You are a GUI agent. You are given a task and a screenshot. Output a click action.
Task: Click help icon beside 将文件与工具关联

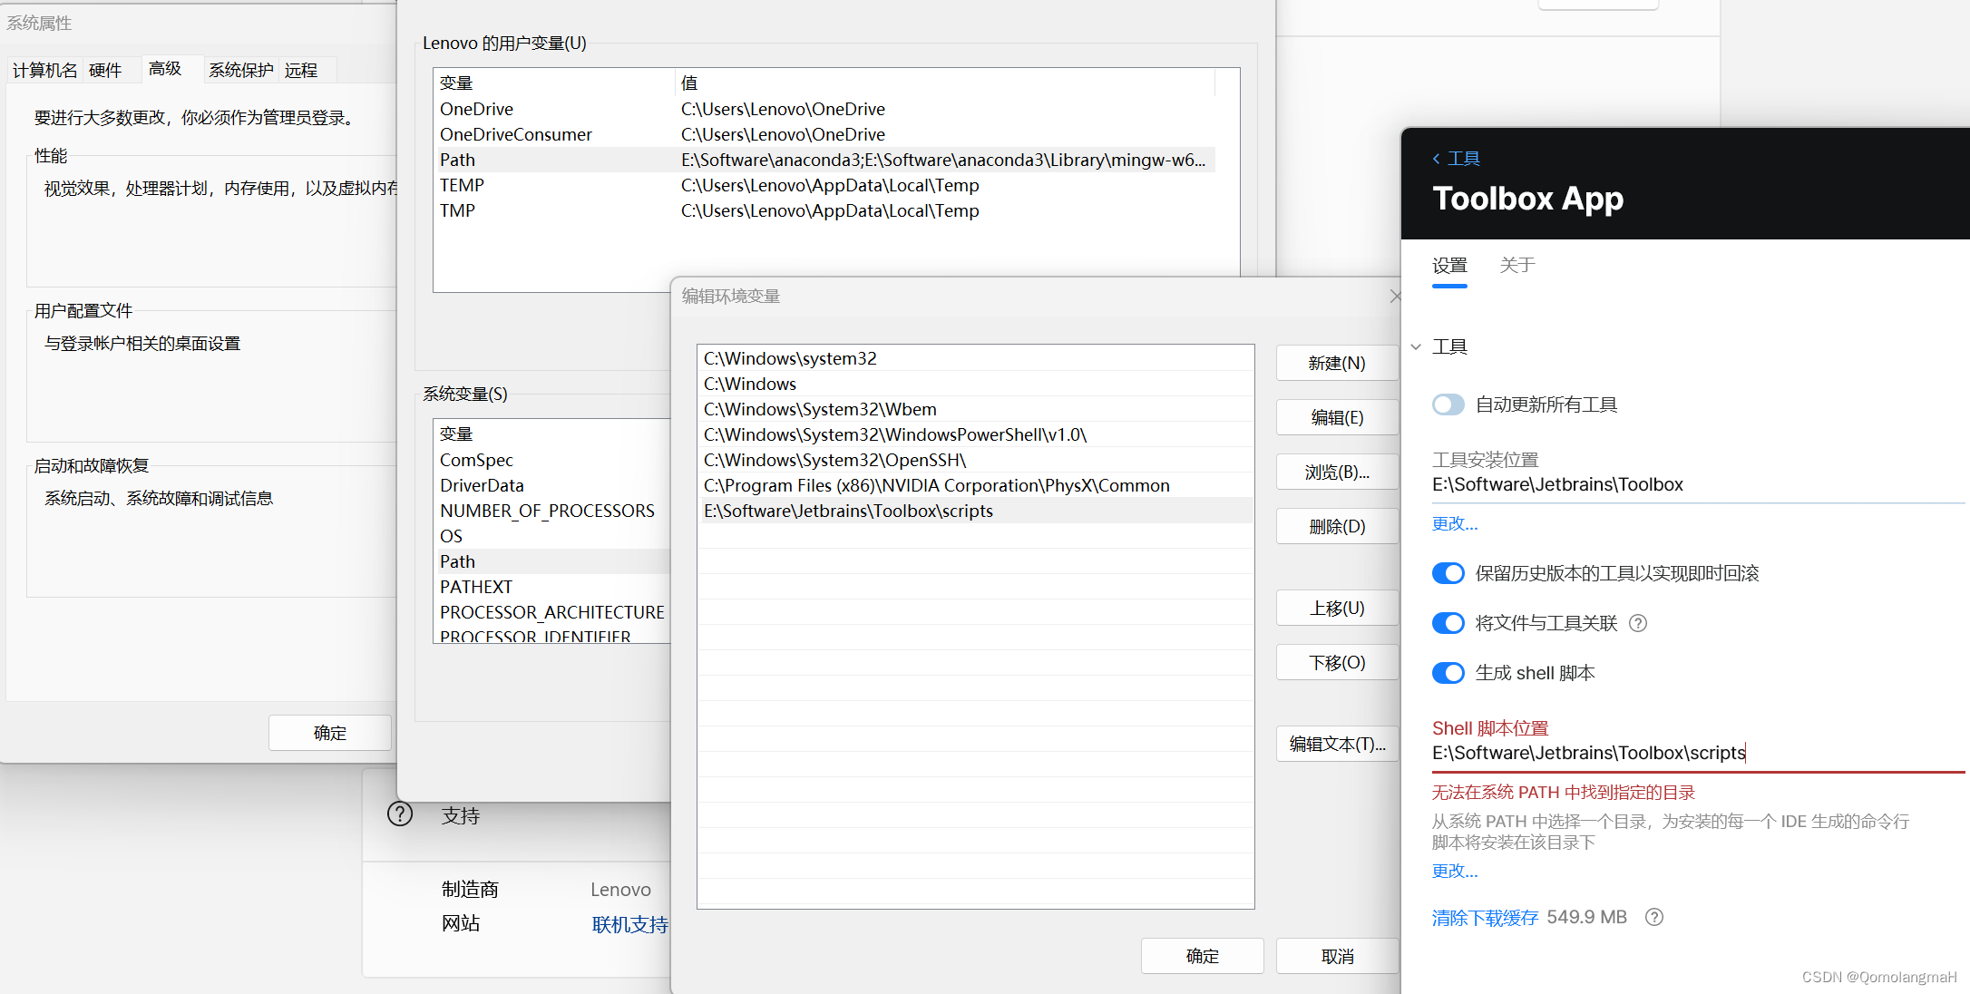1637,623
